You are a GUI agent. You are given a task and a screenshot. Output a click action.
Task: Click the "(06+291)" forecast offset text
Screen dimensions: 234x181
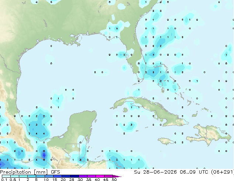(222, 172)
